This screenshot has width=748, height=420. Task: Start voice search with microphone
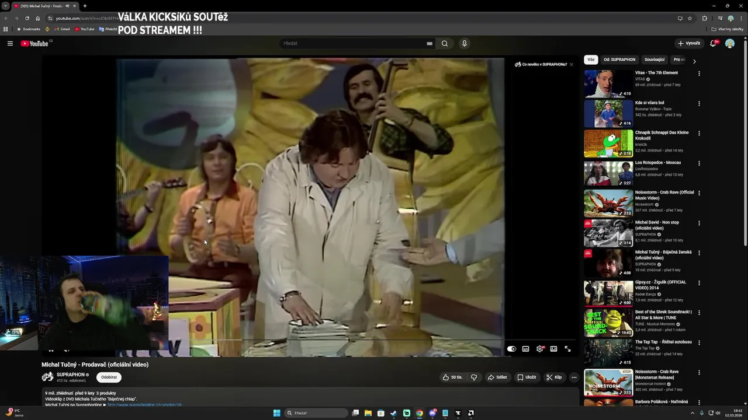click(465, 43)
